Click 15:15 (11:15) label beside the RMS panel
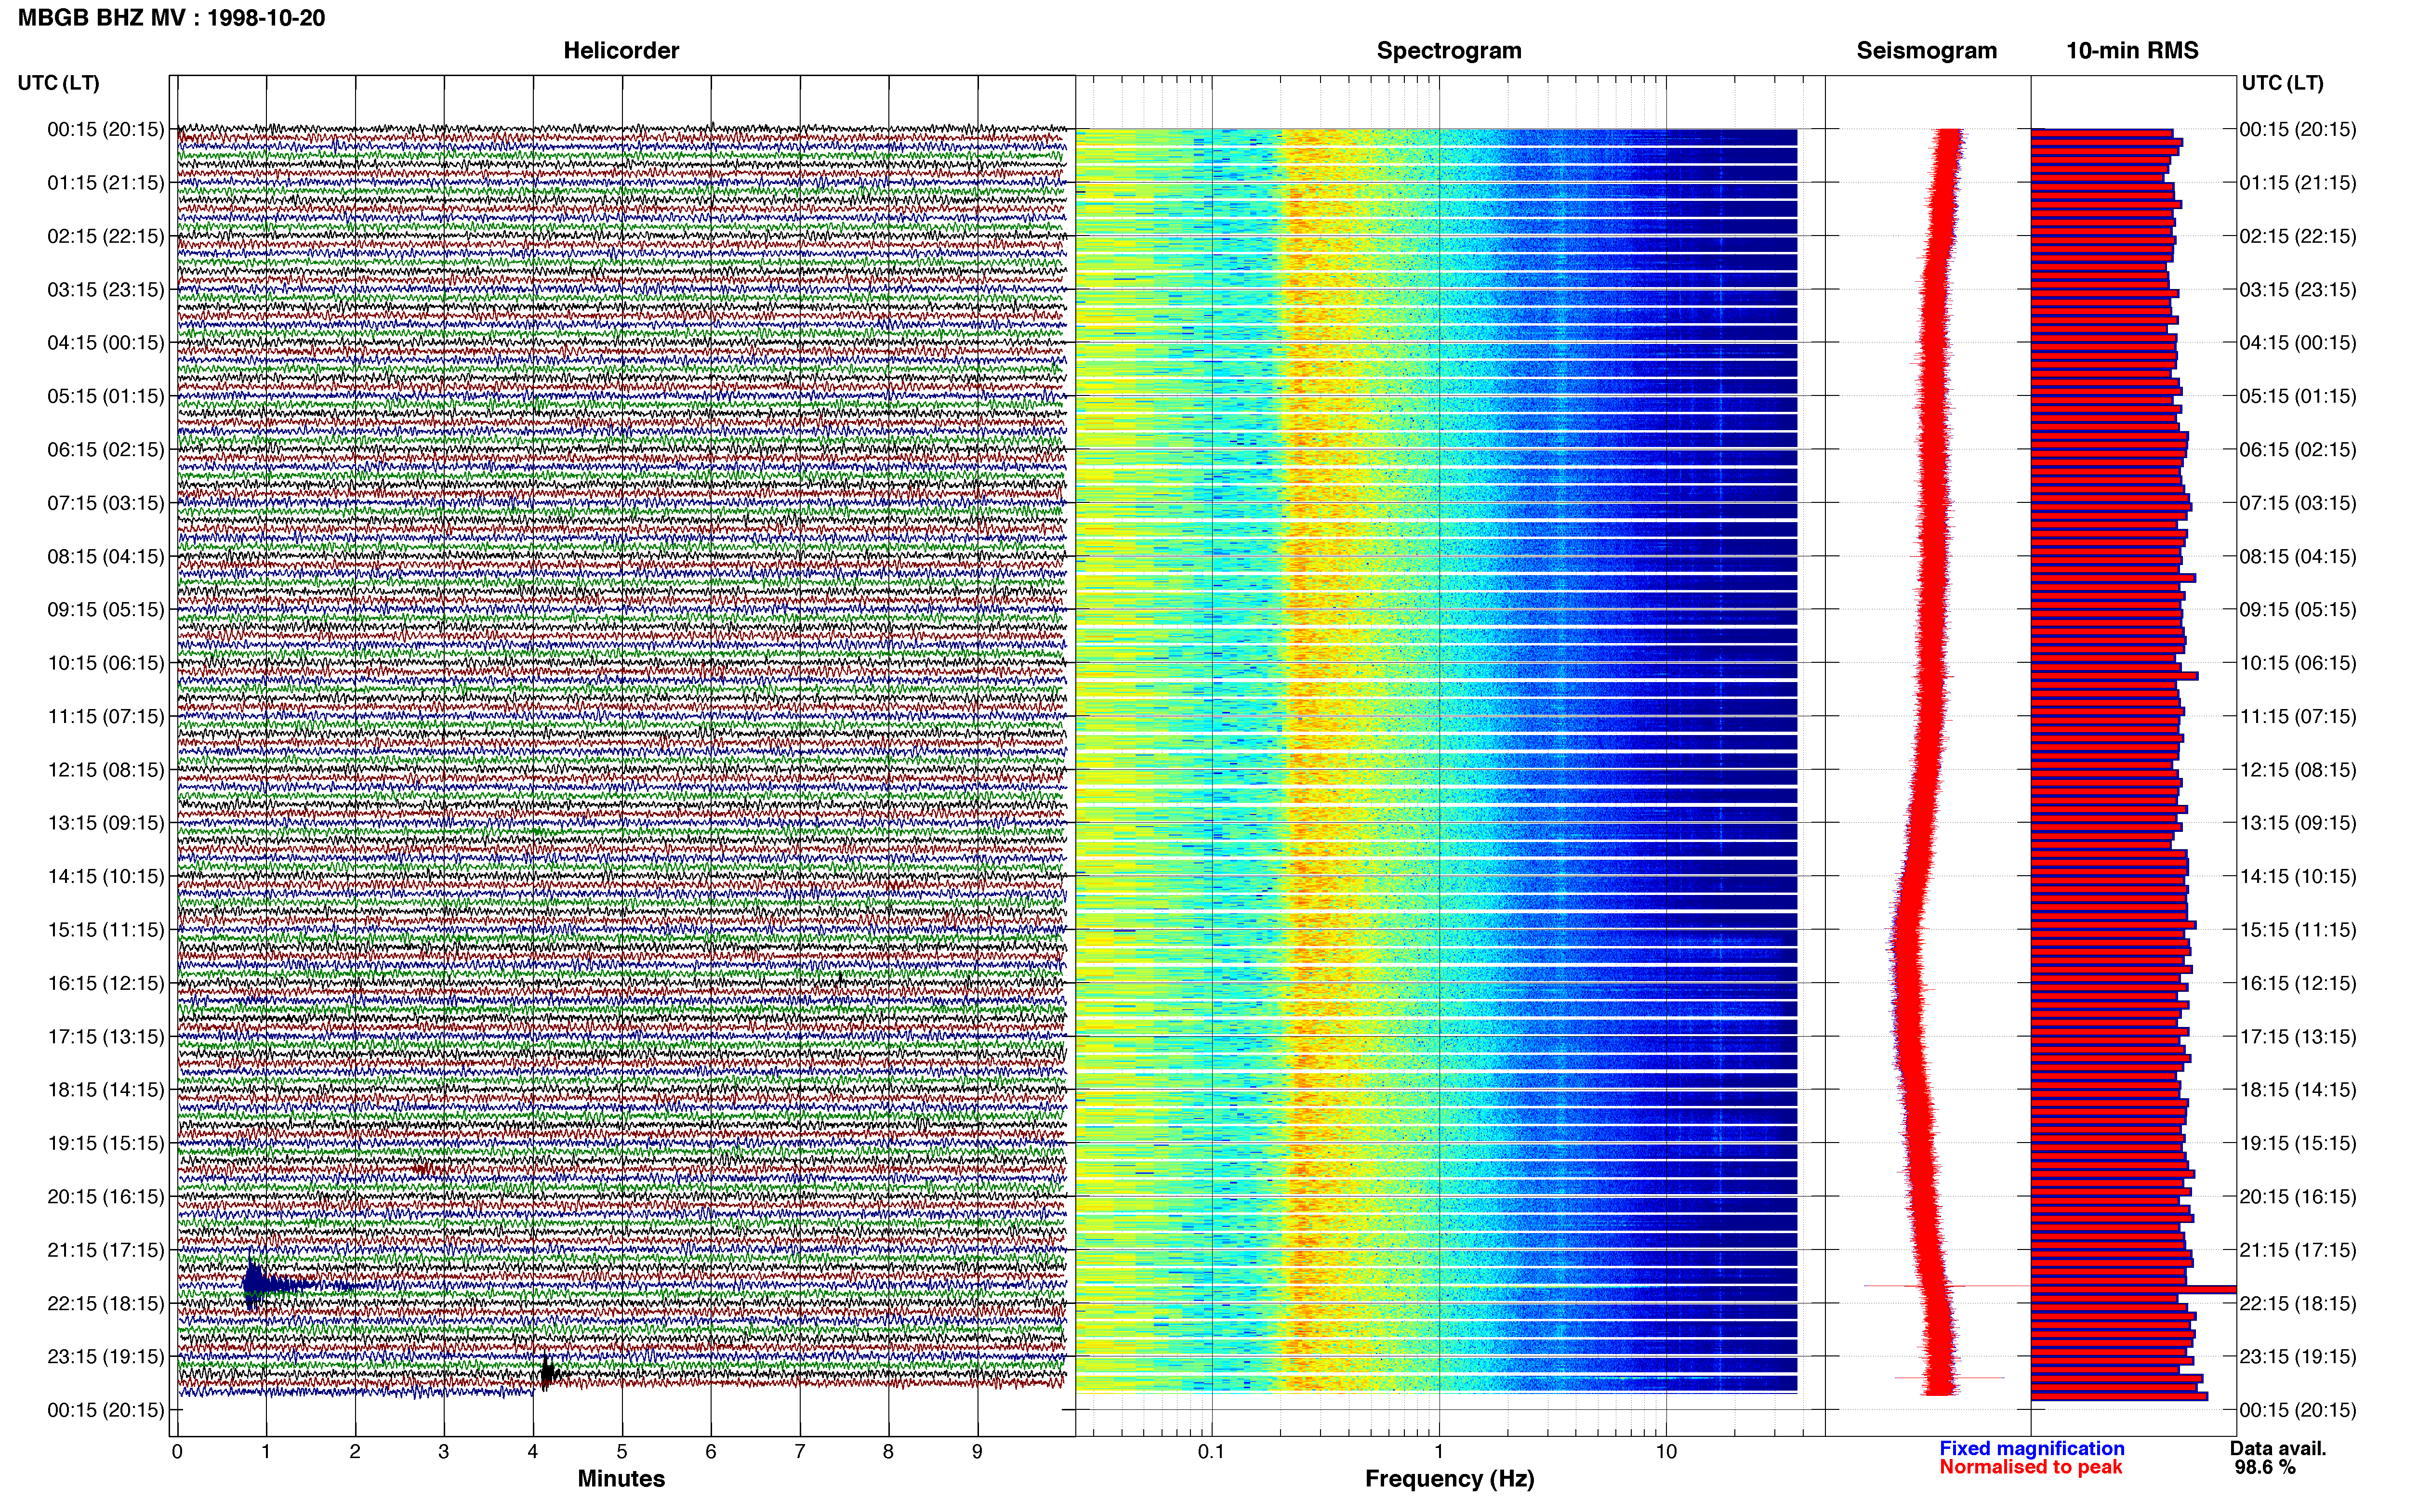Image resolution: width=2418 pixels, height=1512 pixels. pyautogui.click(x=2298, y=930)
